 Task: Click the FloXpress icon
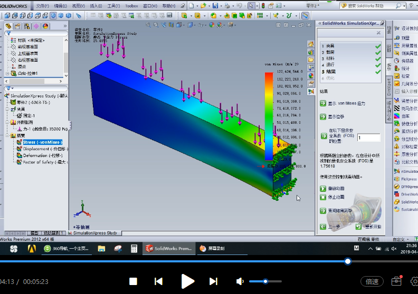coord(397,179)
